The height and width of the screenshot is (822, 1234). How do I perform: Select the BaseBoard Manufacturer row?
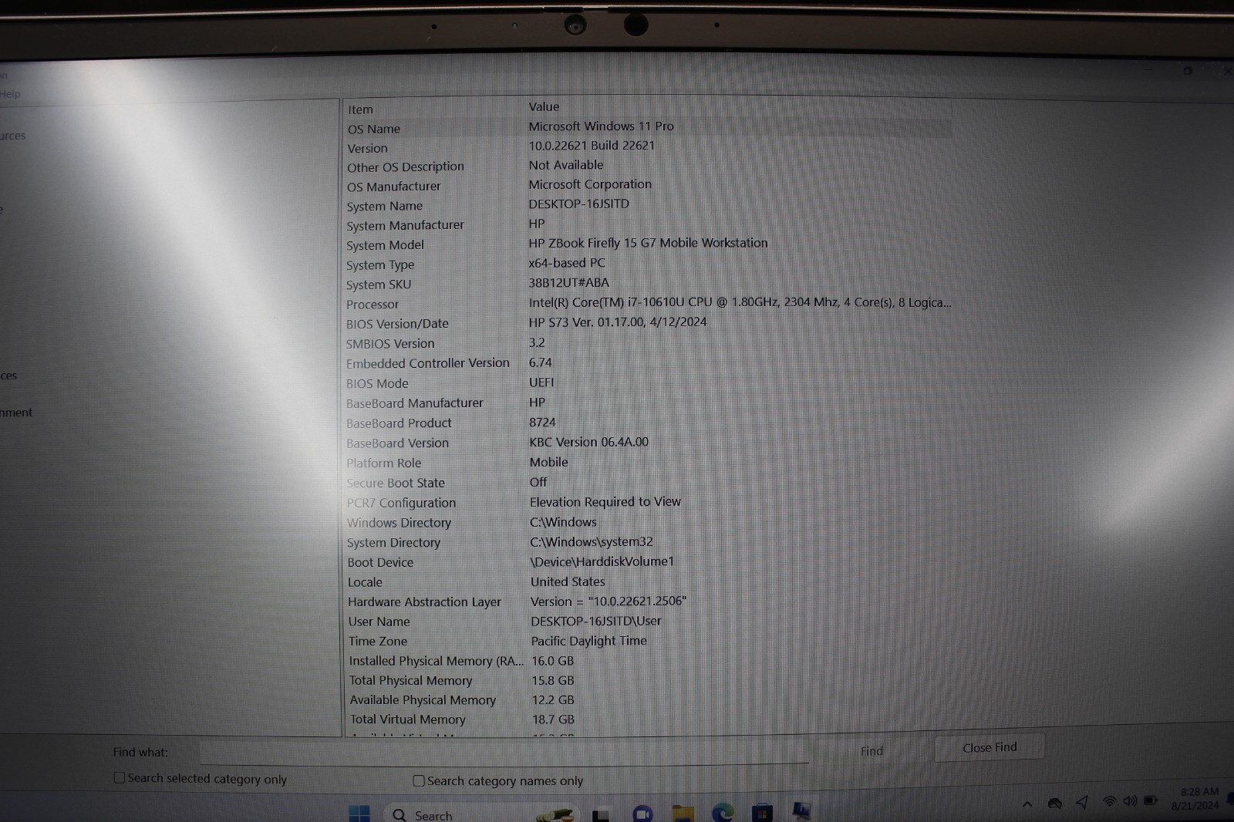pos(648,403)
